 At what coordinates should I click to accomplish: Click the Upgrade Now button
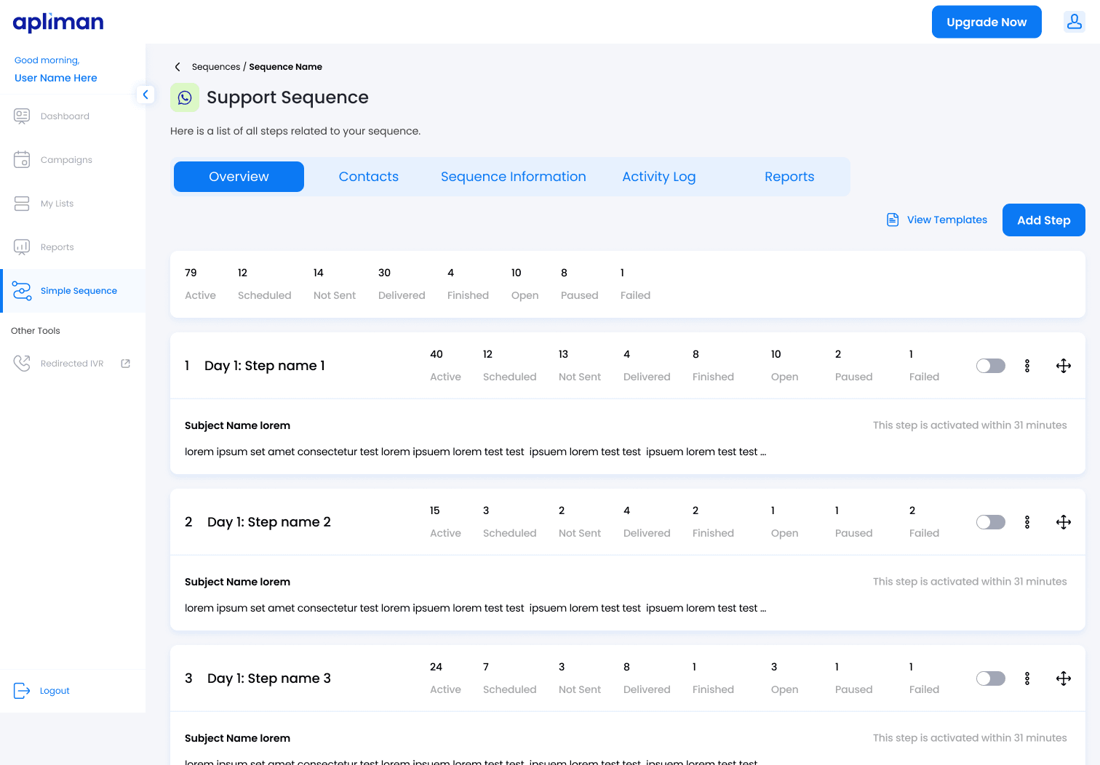[987, 22]
